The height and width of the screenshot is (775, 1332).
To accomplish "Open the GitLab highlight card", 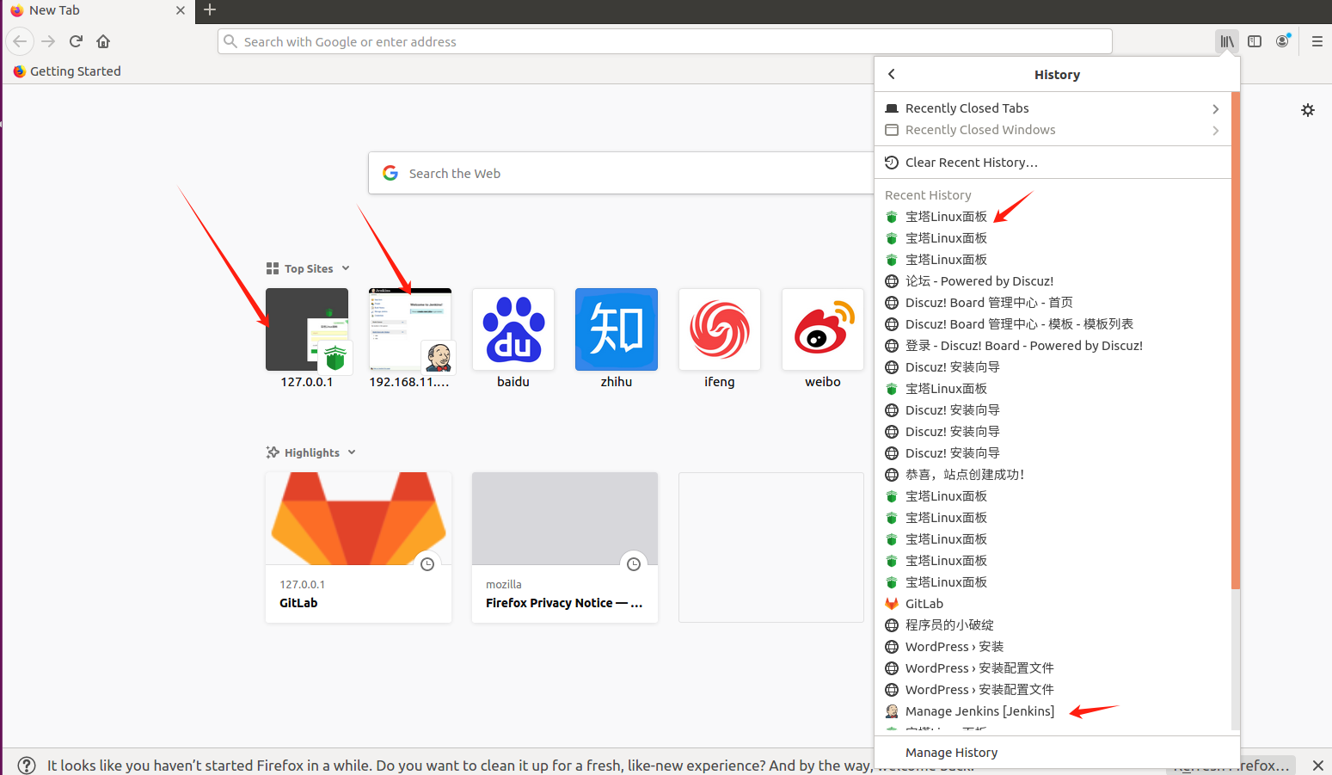I will [x=359, y=547].
